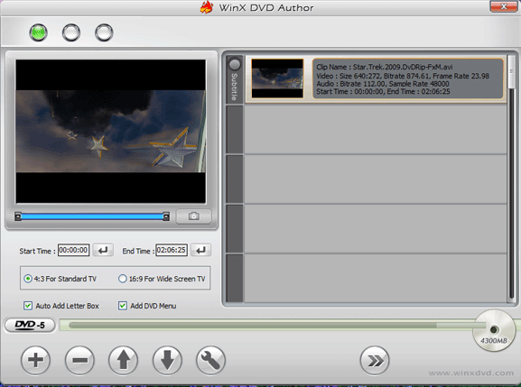Click the Remove clip minus button
Screen dimensions: 521x387
79,360
